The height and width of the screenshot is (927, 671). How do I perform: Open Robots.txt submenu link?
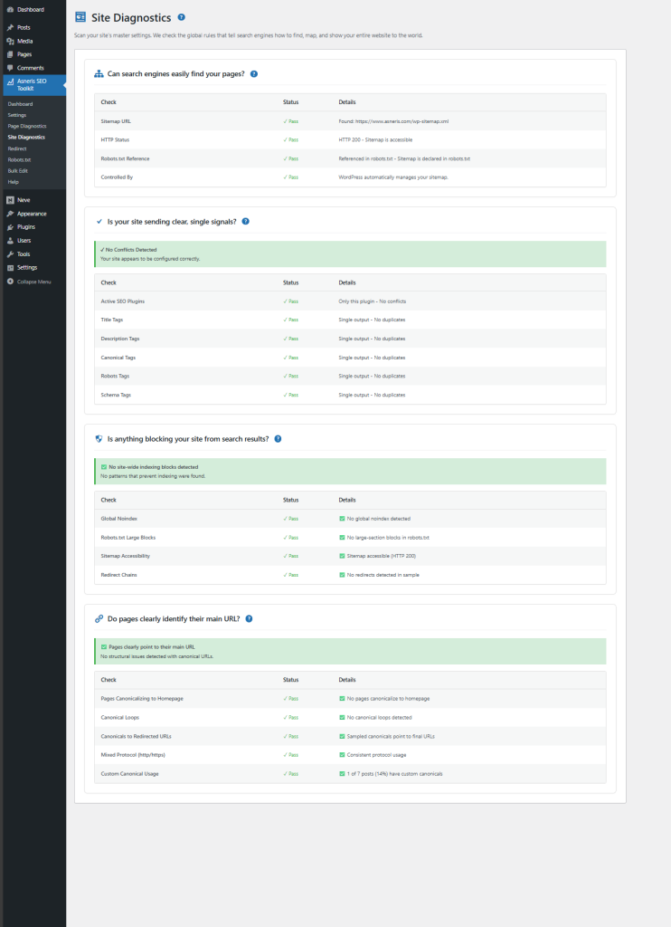(x=19, y=159)
